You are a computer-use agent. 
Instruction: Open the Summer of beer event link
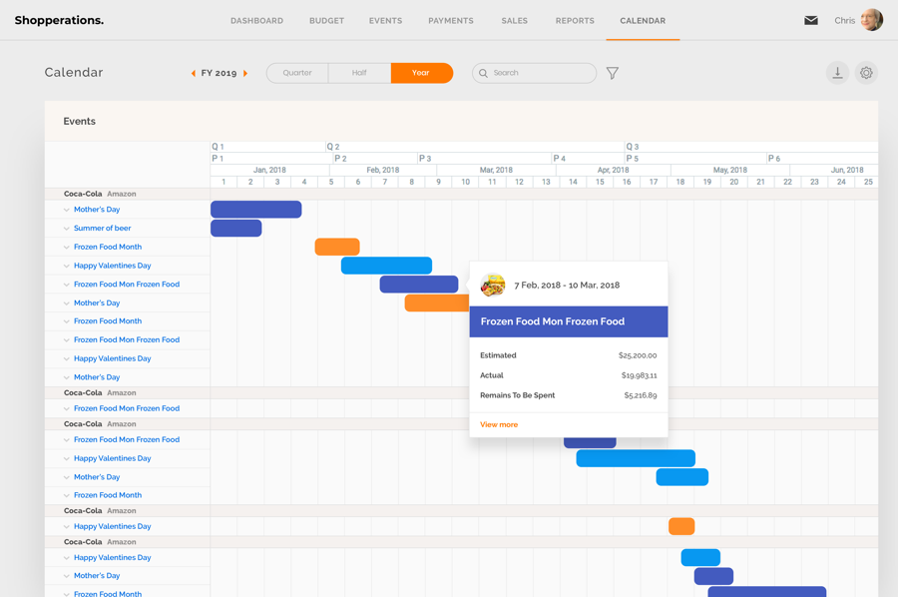click(x=102, y=228)
